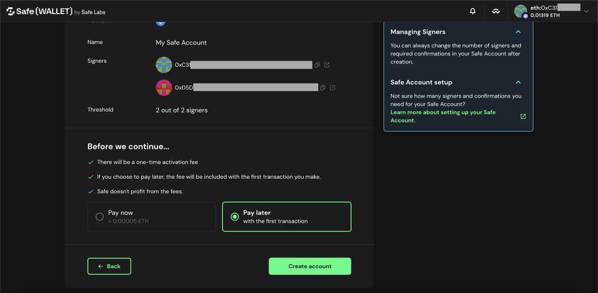This screenshot has height=293, width=598.
Task: Click the 0,01319 ETH balance text
Action: [545, 15]
